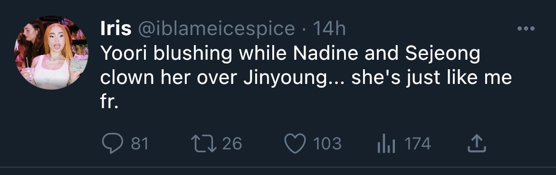Viewport: 556px width, 175px height.
Task: Click the view count 174
Action: [x=417, y=144]
